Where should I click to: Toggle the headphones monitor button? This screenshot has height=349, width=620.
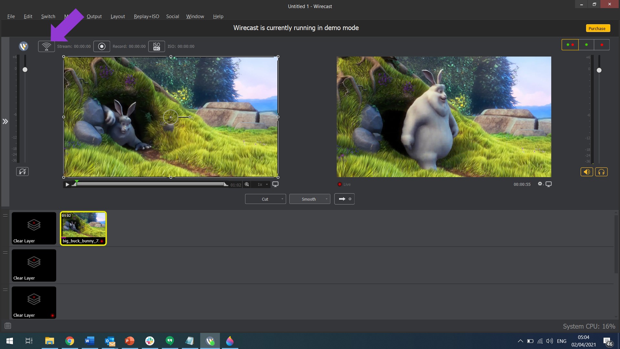(601, 172)
